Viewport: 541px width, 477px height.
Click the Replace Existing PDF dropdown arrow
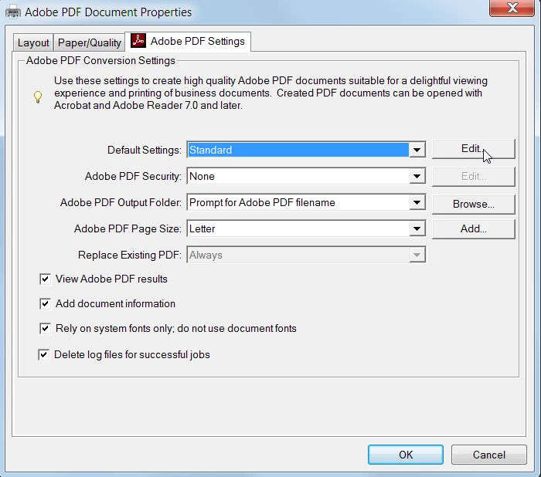417,255
